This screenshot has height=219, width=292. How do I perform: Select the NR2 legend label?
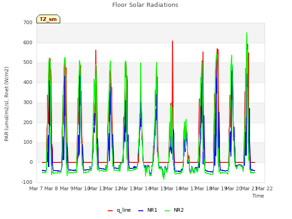179,210
